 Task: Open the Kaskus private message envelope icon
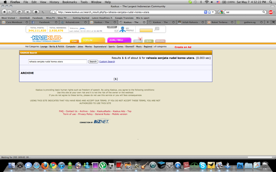click(116, 31)
